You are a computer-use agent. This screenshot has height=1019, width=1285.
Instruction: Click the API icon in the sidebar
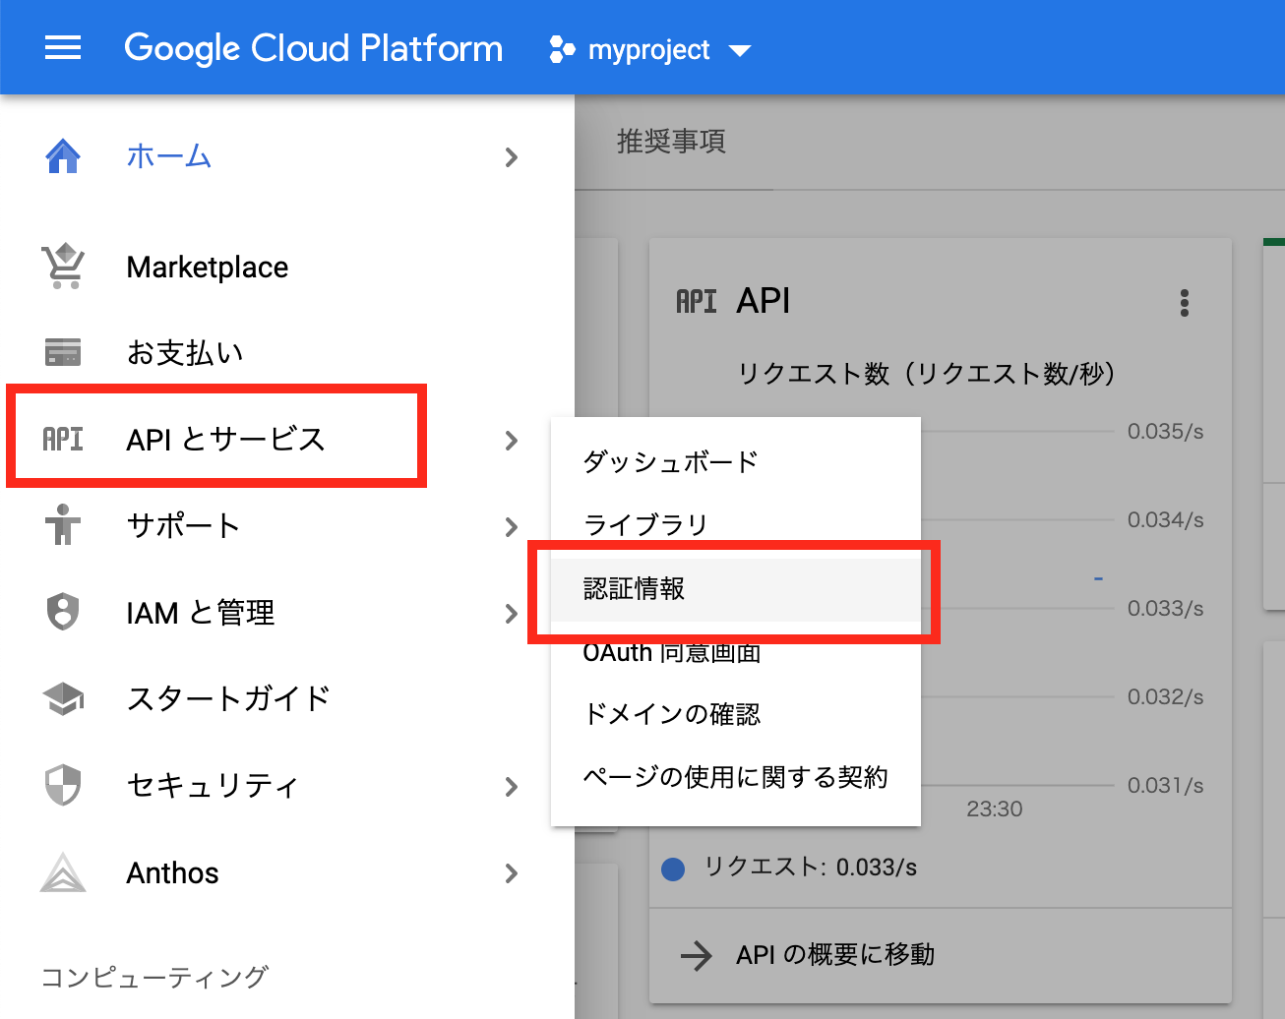[63, 439]
